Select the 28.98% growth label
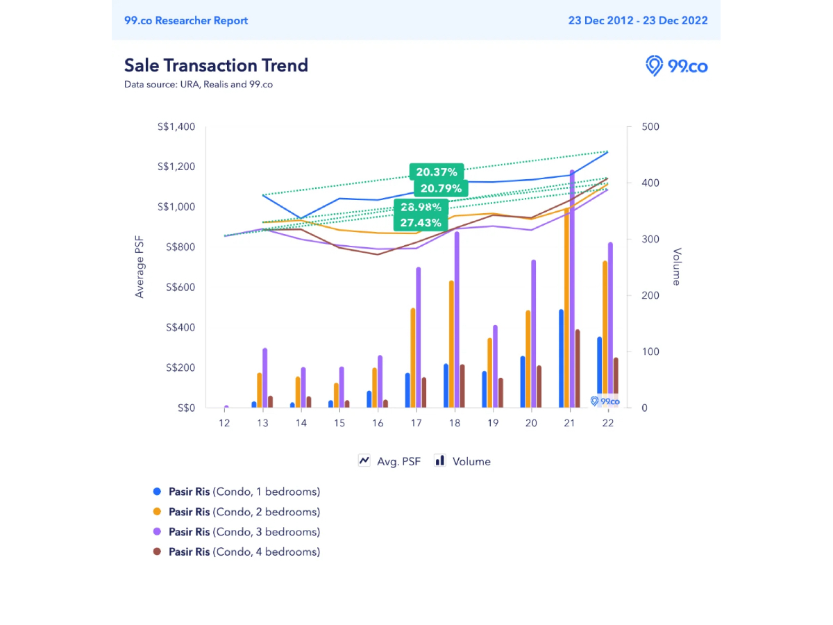This screenshot has height=625, width=833. (421, 208)
